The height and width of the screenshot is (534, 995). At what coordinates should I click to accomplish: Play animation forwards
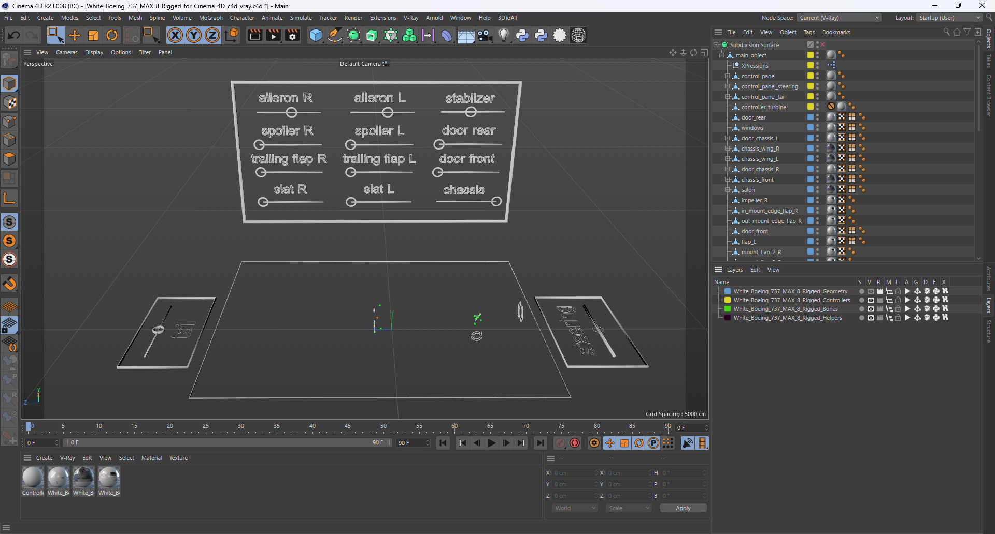click(x=492, y=443)
